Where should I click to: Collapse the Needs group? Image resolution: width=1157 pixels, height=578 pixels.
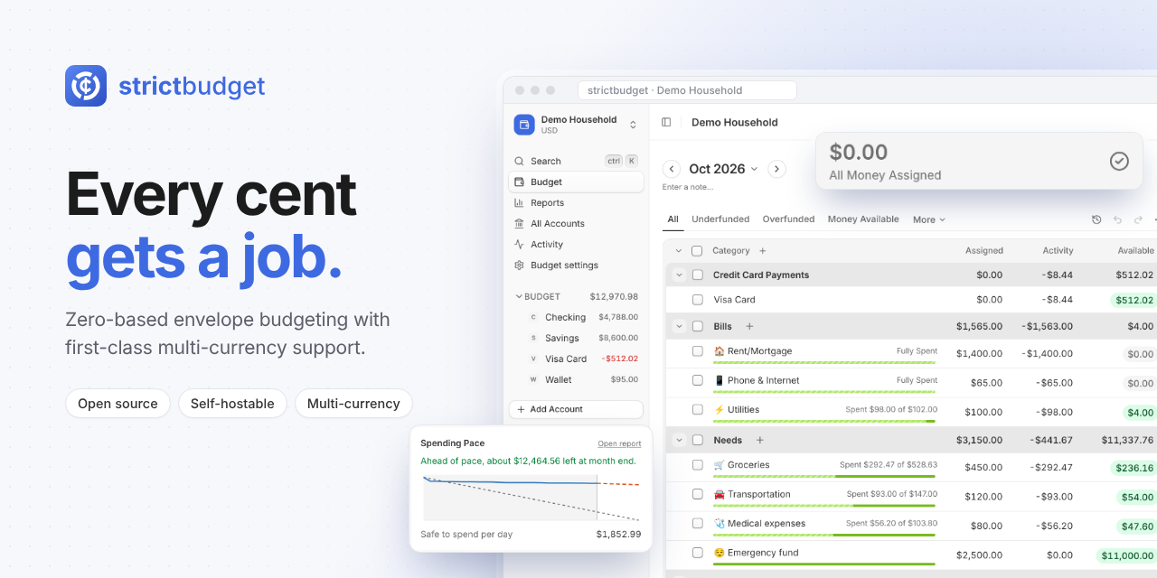[679, 440]
